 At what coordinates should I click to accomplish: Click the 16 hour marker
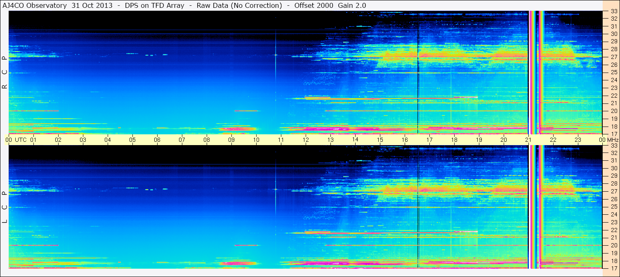pos(405,140)
